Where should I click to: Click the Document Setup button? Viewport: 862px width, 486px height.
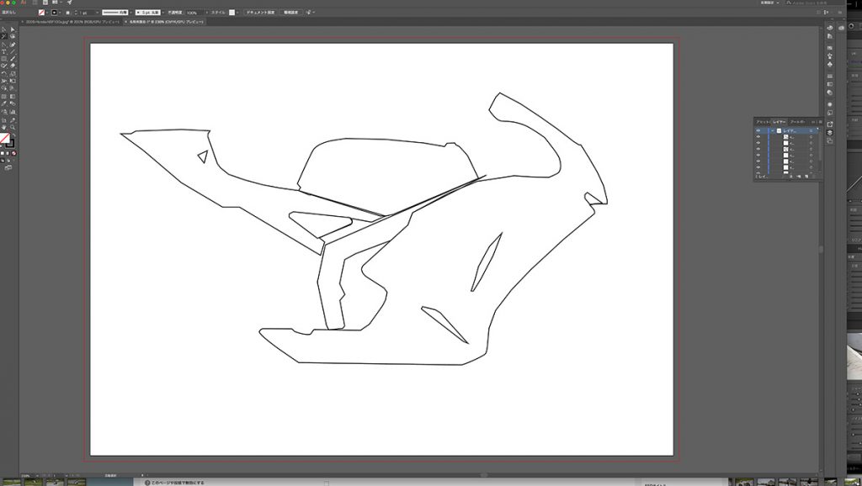(260, 13)
